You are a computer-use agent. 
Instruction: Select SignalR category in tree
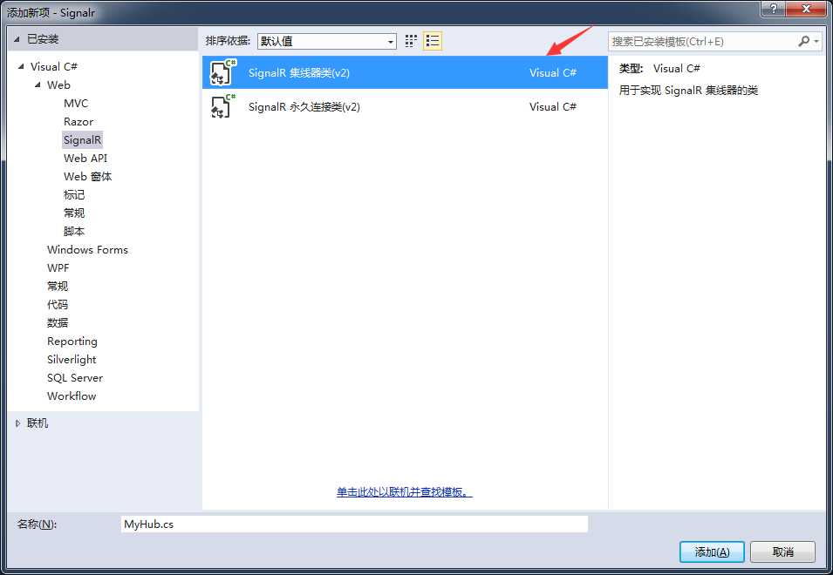pos(82,140)
